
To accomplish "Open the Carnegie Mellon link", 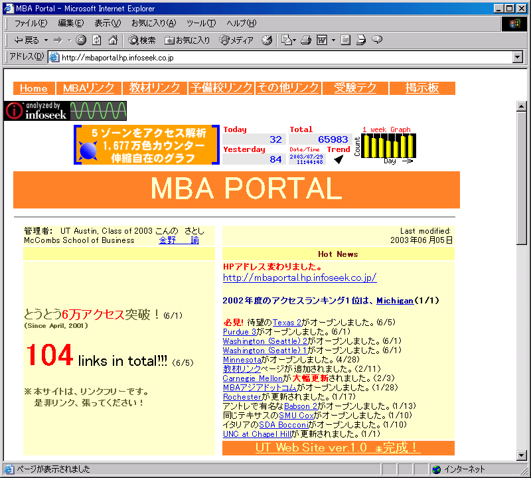I will coord(253,378).
